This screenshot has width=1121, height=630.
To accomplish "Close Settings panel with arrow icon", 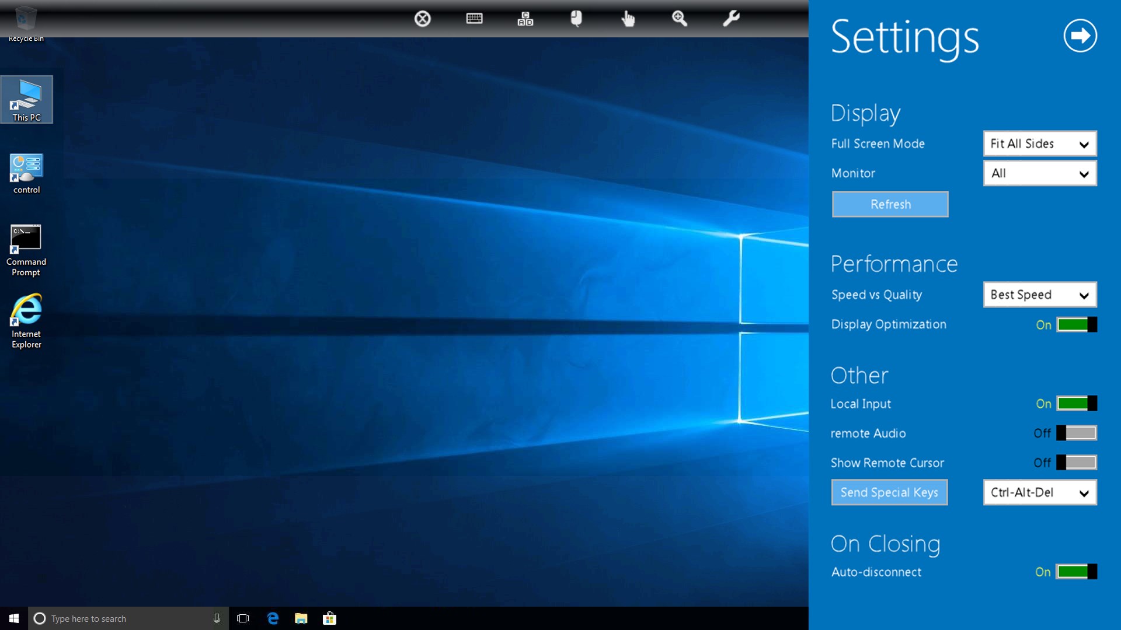I will click(1080, 36).
